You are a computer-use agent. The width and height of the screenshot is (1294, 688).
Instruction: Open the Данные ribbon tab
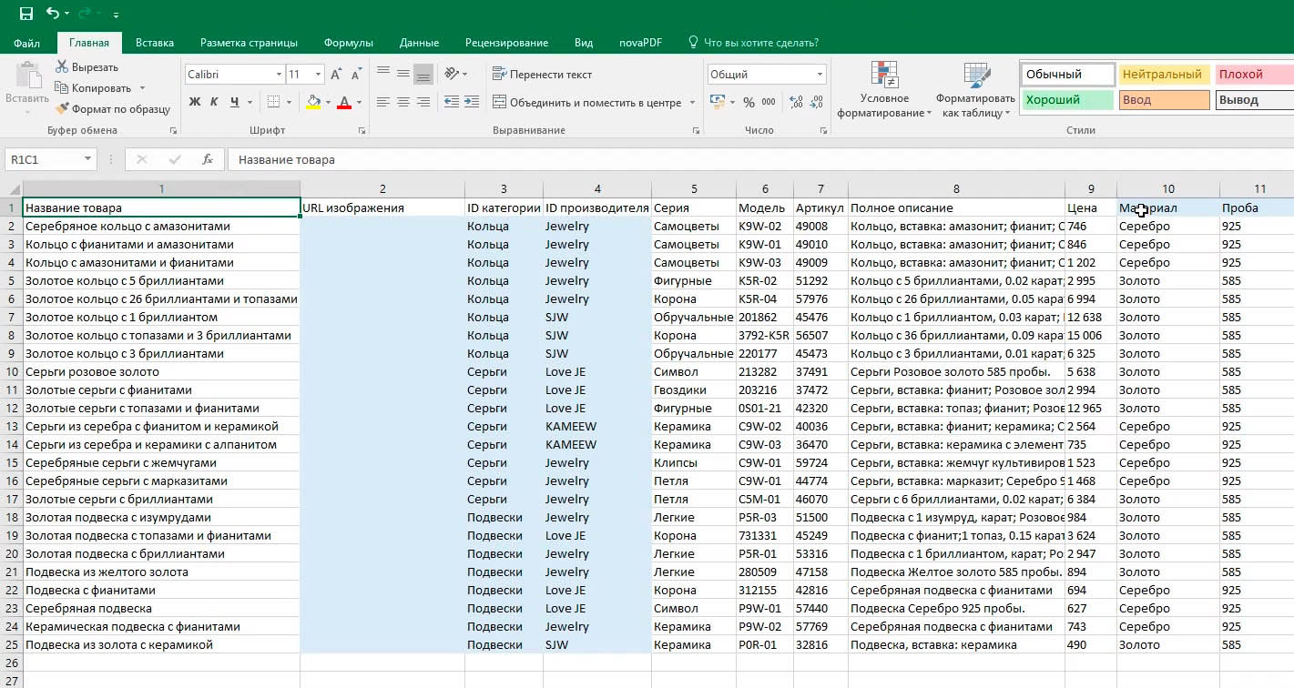419,43
